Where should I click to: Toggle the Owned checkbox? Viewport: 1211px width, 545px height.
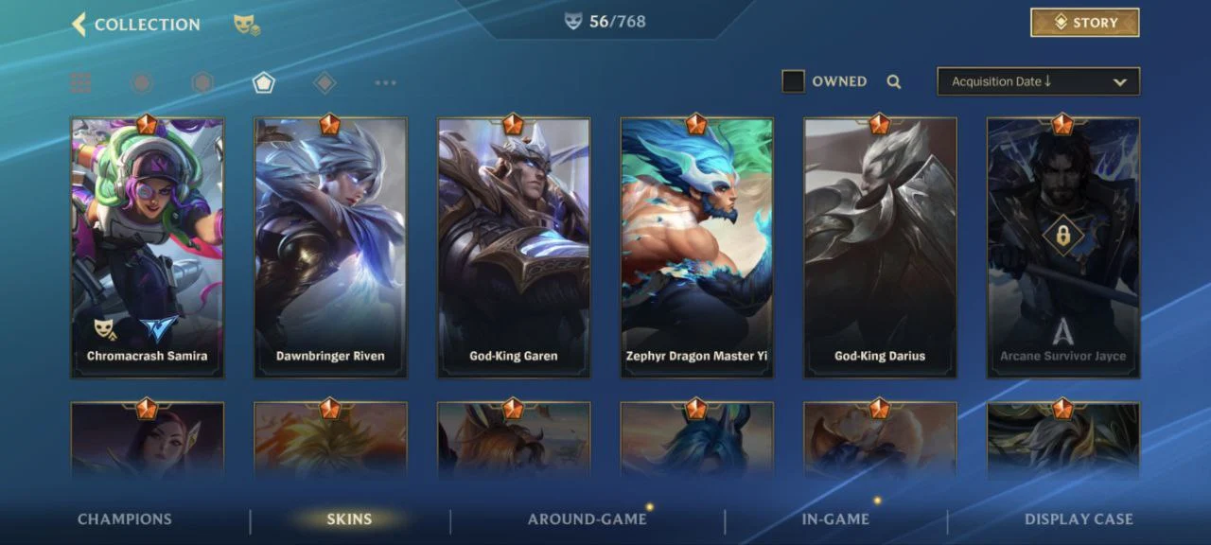pos(793,81)
